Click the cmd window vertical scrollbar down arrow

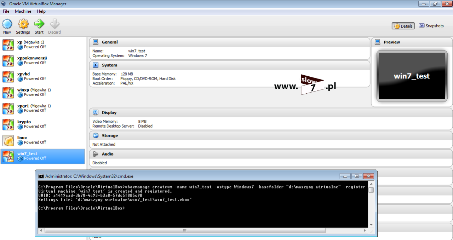click(371, 224)
